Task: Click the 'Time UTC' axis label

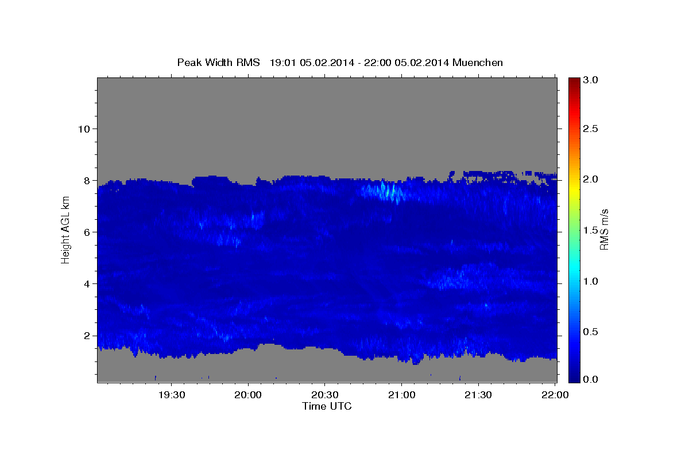Action: click(327, 406)
